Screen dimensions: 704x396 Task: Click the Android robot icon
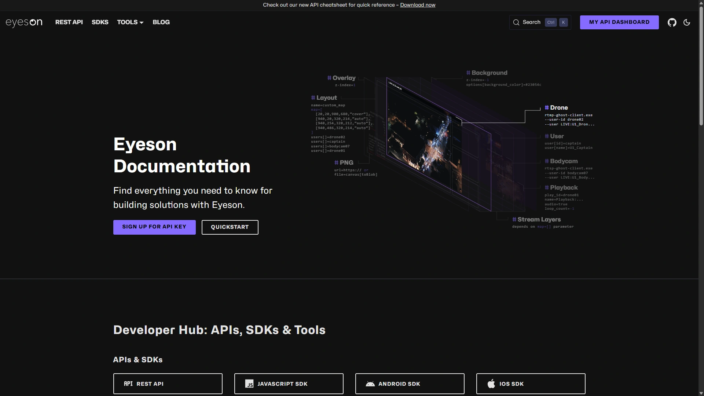point(370,384)
